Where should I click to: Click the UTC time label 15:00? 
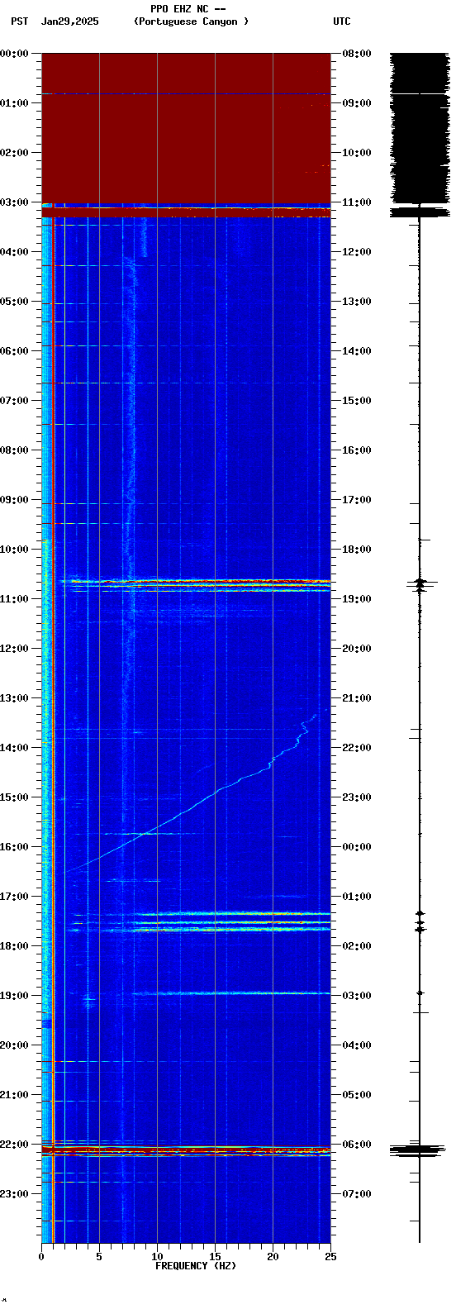click(x=356, y=400)
